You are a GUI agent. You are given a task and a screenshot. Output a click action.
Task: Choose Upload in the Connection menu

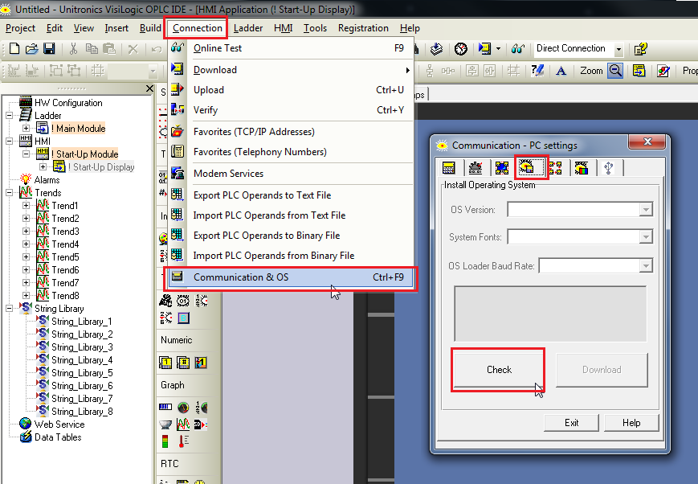(x=290, y=90)
